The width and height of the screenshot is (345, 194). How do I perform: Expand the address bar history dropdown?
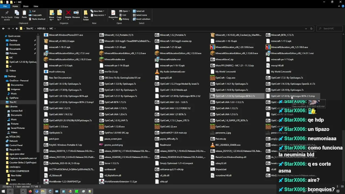pos(306,28)
